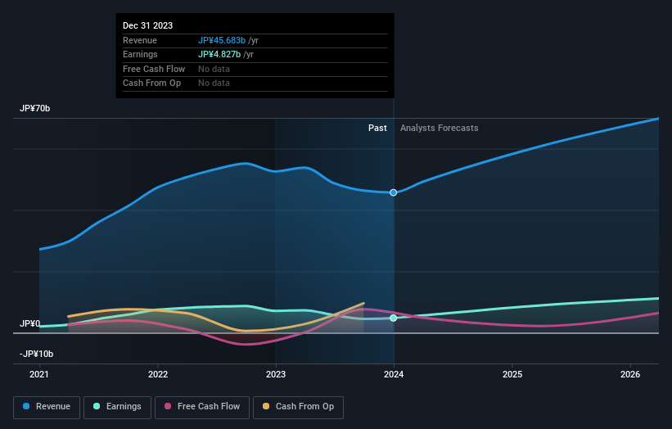
Task: Click the blue Revenue legend dot
Action: 26,406
